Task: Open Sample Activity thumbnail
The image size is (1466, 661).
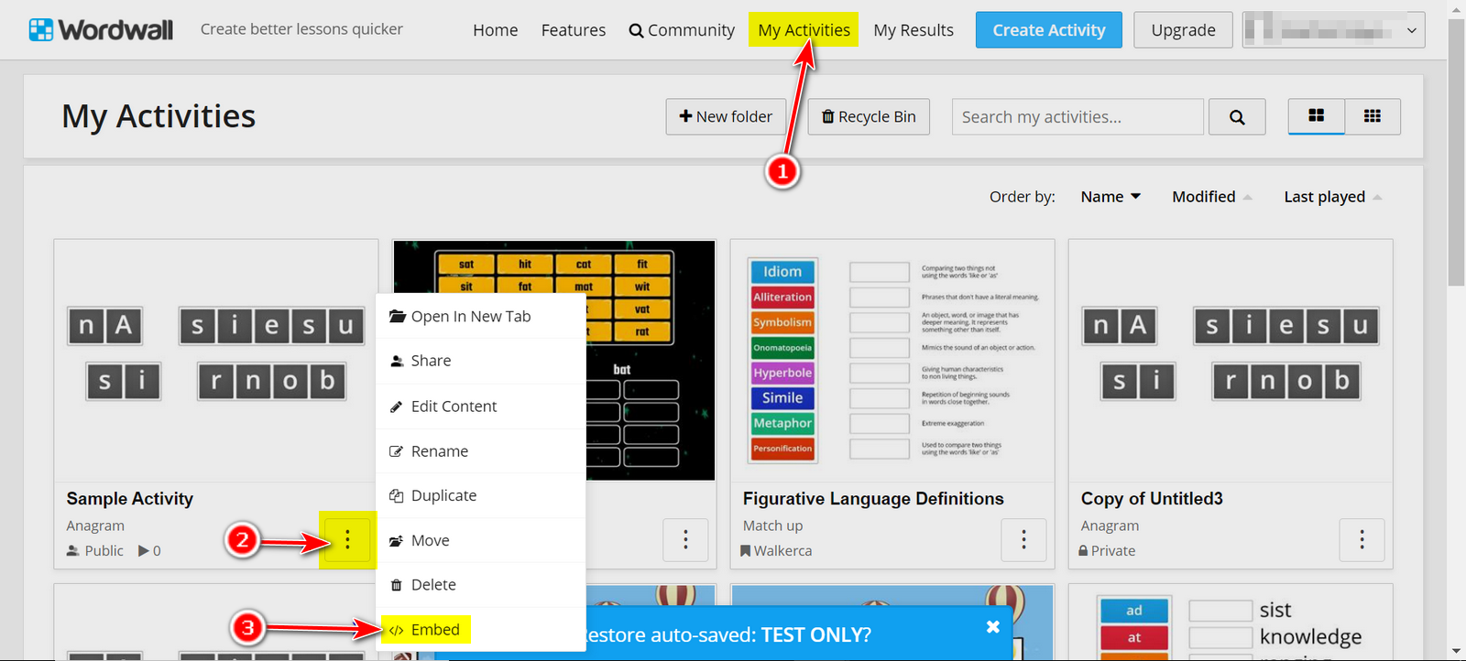Action: (x=215, y=361)
